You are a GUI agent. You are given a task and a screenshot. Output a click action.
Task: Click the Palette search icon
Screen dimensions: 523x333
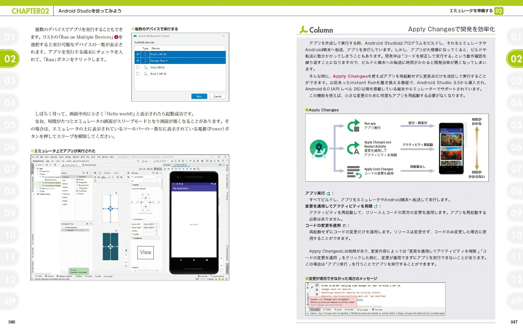pyautogui.click(x=83, y=173)
